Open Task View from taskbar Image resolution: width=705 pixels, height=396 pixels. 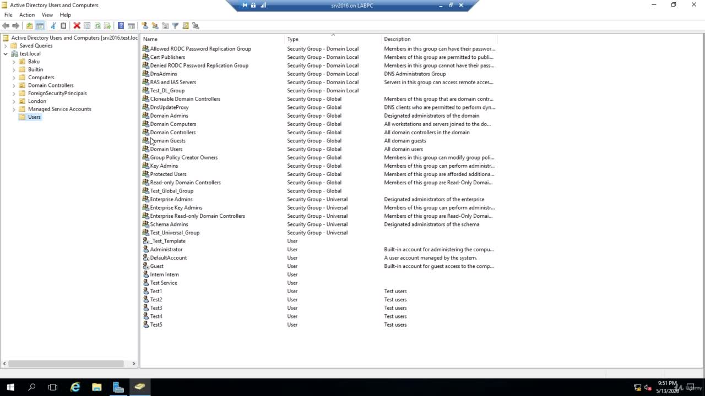click(x=53, y=387)
